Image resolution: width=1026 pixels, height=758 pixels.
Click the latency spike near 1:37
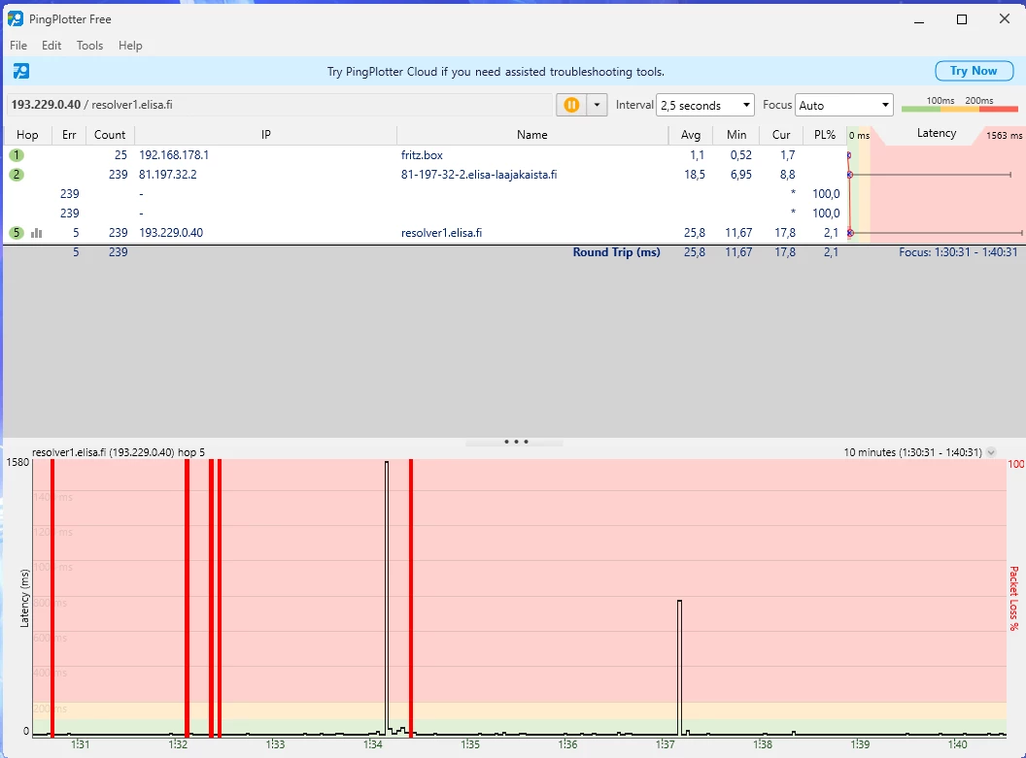(679, 667)
